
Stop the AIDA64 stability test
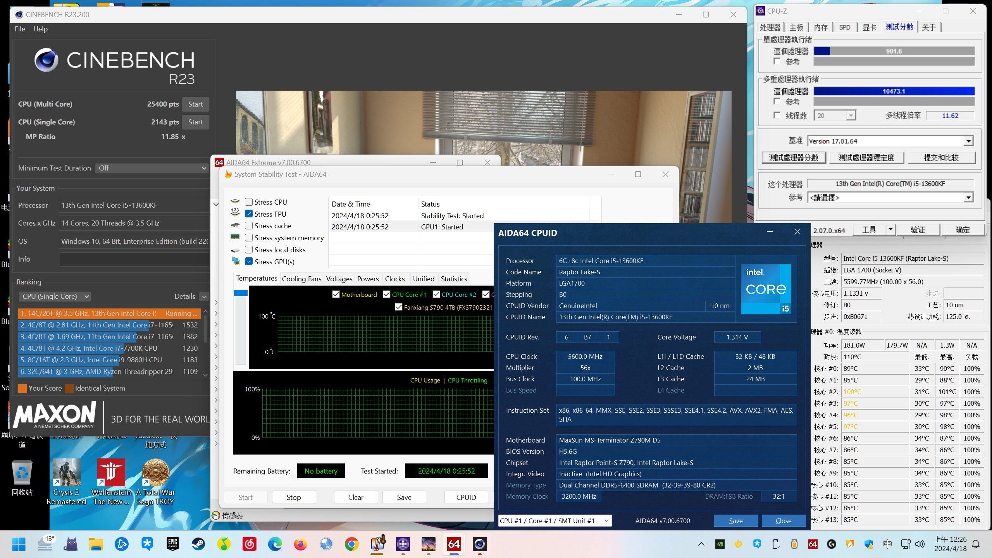pos(294,497)
